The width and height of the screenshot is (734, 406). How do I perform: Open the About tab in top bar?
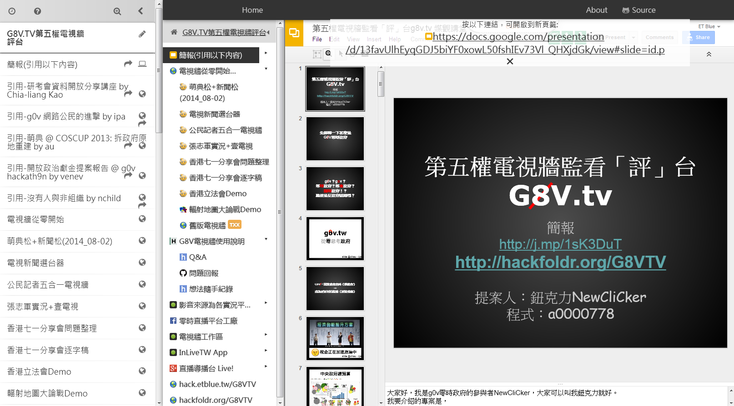597,10
